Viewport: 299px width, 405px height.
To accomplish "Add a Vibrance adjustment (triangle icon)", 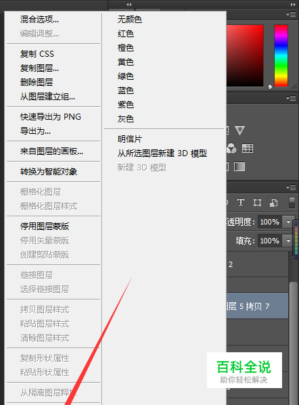I will (239, 130).
